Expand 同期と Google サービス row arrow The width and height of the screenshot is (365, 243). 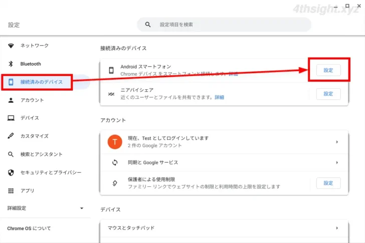(x=337, y=162)
